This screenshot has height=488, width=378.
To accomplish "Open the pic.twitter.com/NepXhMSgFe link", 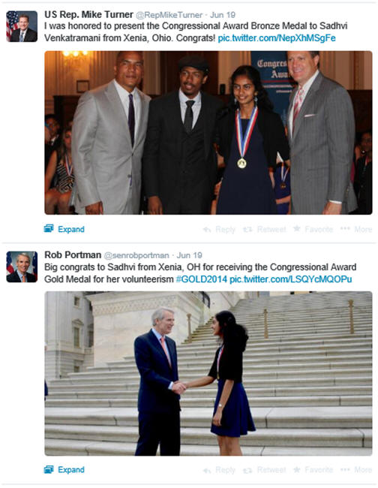I will click(x=277, y=38).
